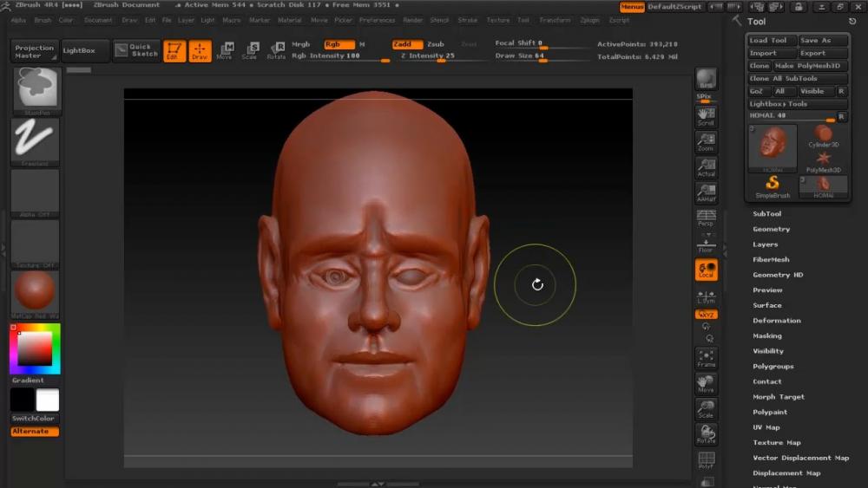868x488 pixels.
Task: Click the Frame icon in right shelf
Action: [x=706, y=359]
